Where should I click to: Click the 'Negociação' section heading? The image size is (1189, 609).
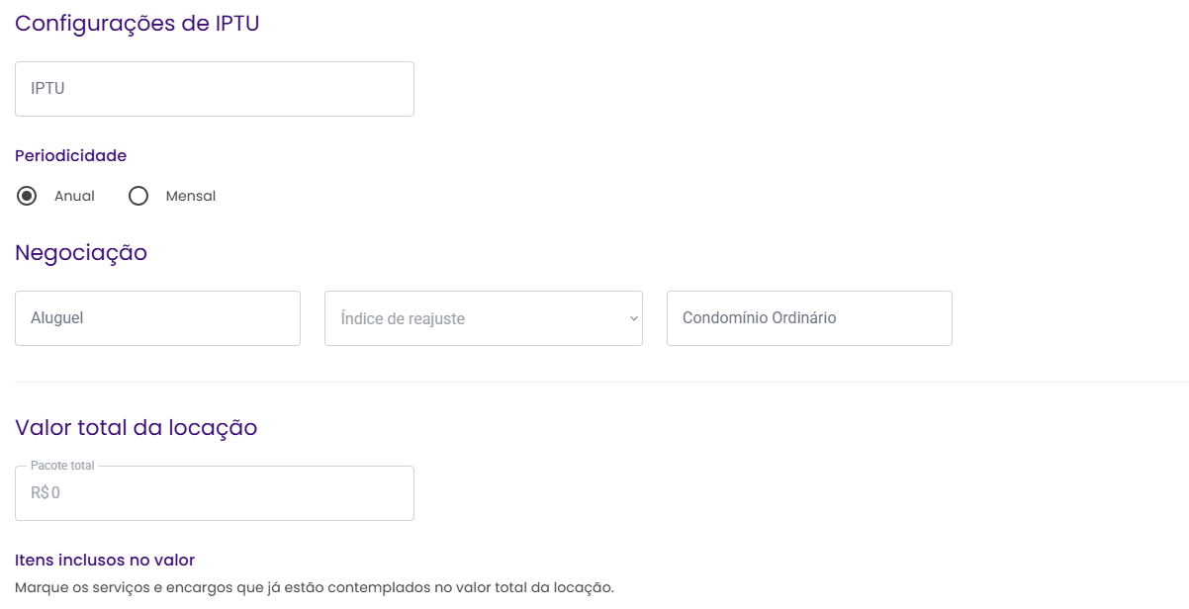tap(81, 253)
